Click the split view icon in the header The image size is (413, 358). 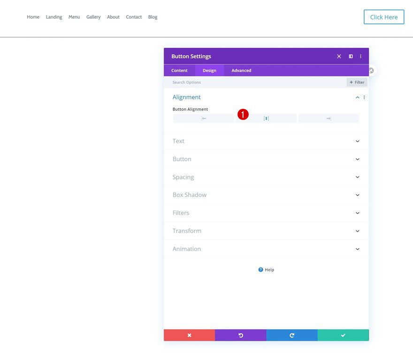tap(351, 56)
